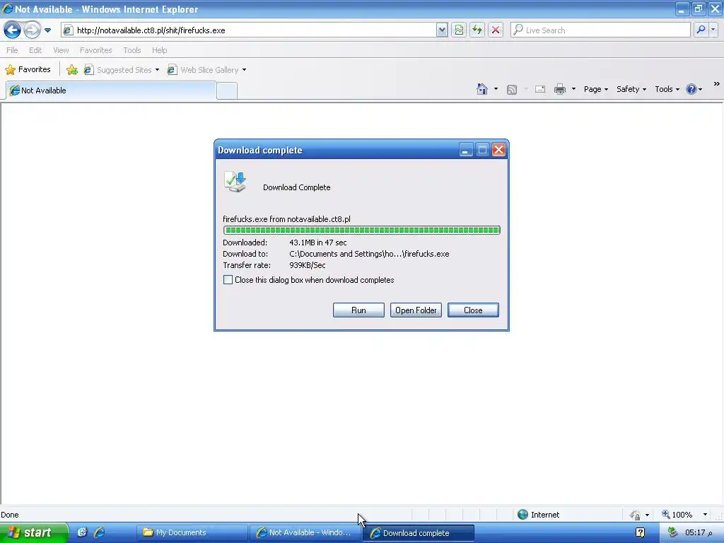Click the Stop loading red X icon
This screenshot has width=724, height=543.
pyautogui.click(x=496, y=30)
